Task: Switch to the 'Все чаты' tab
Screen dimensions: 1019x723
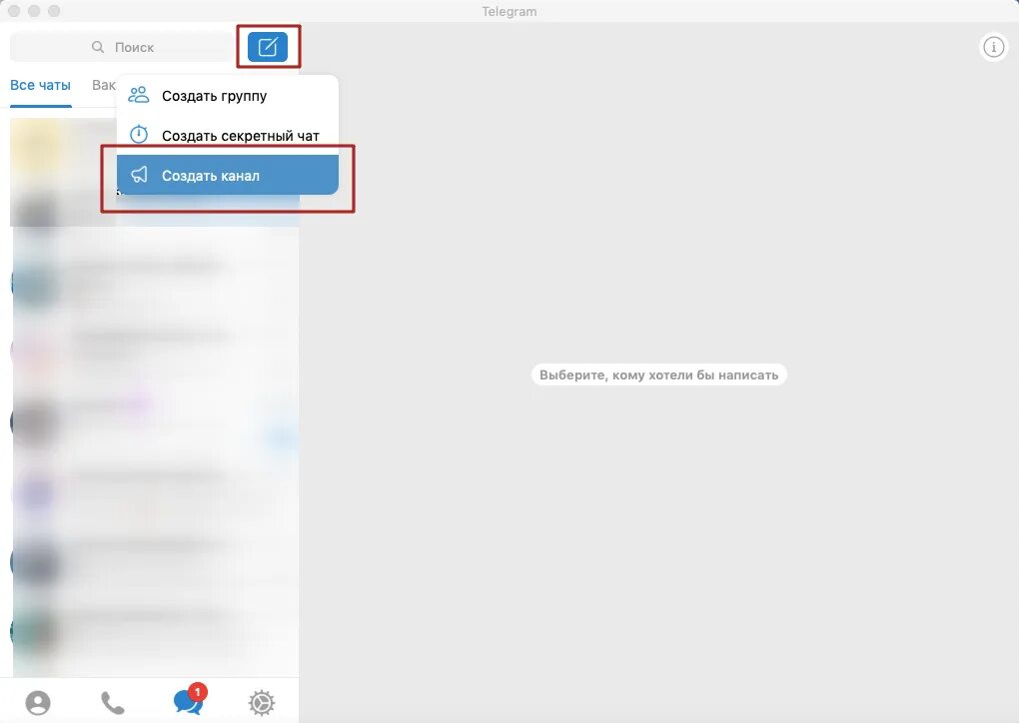Action: click(40, 85)
